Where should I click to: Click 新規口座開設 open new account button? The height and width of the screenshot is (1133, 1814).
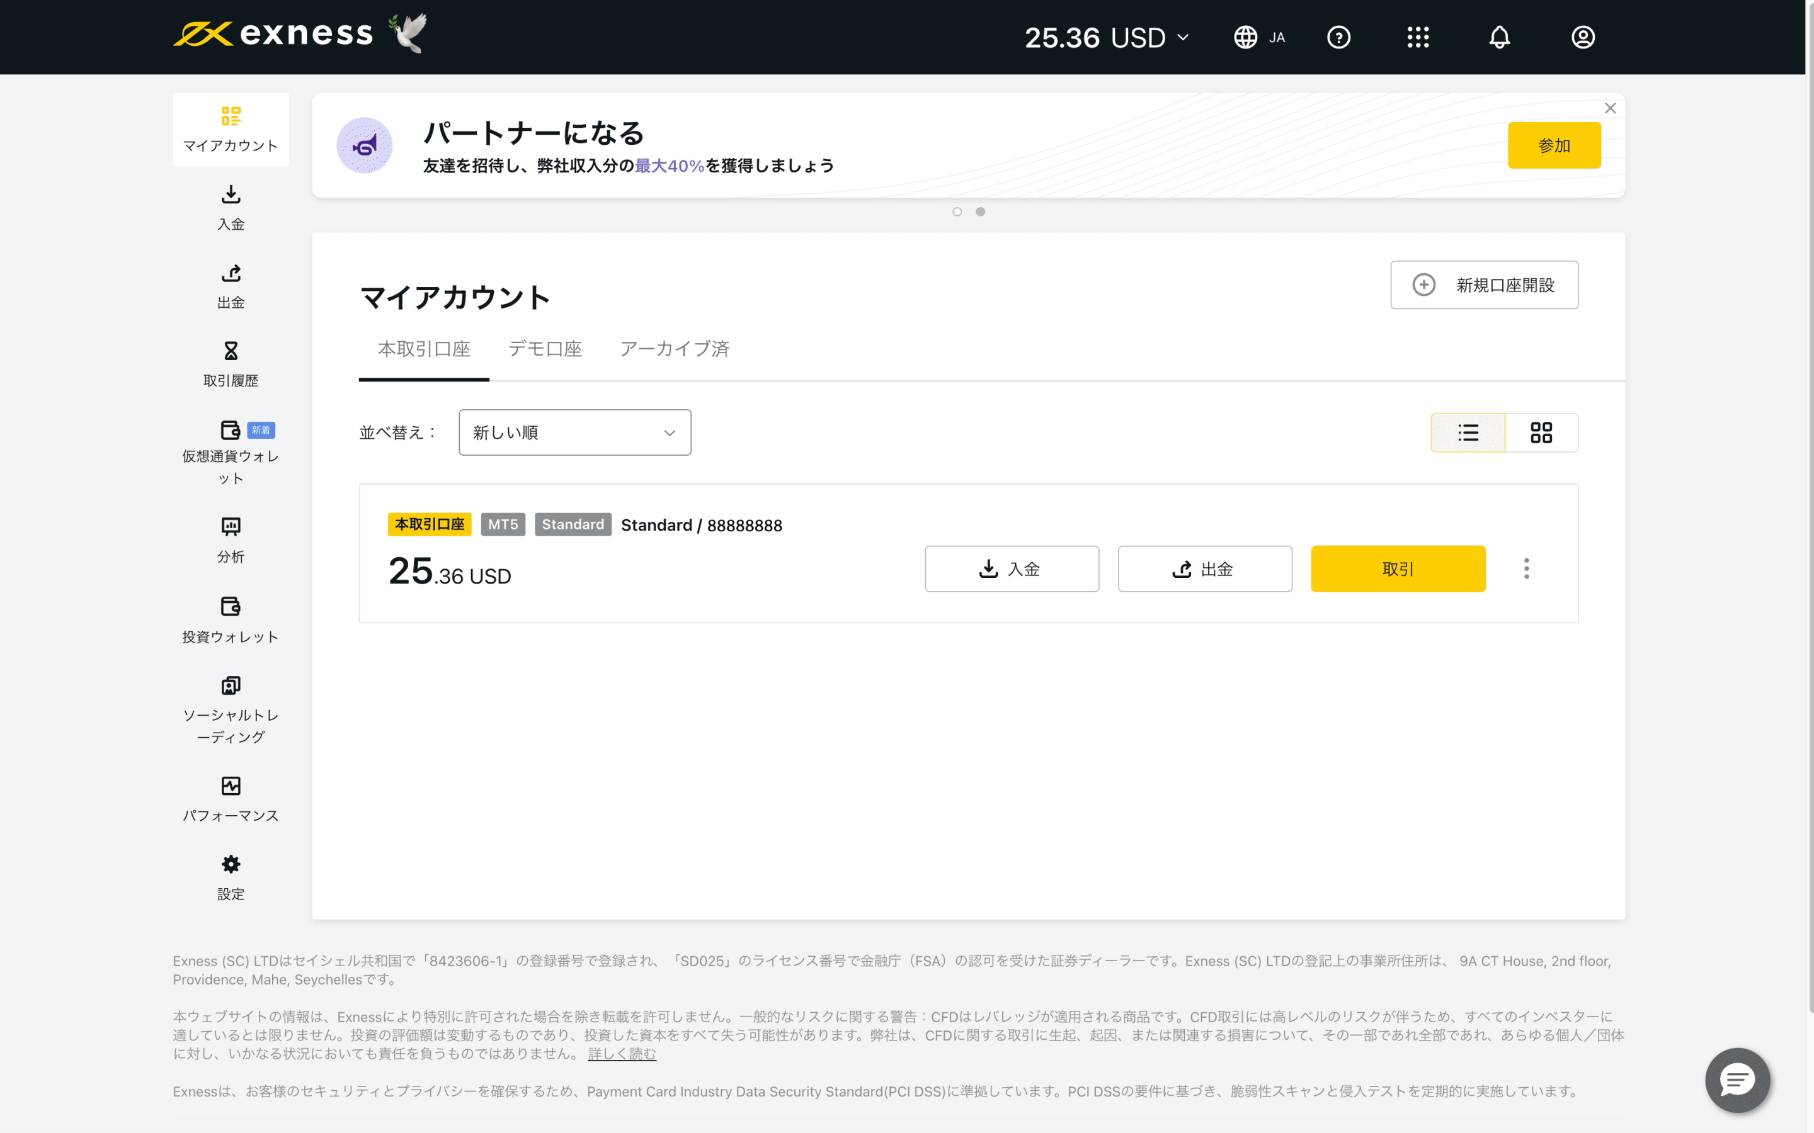[x=1484, y=285]
